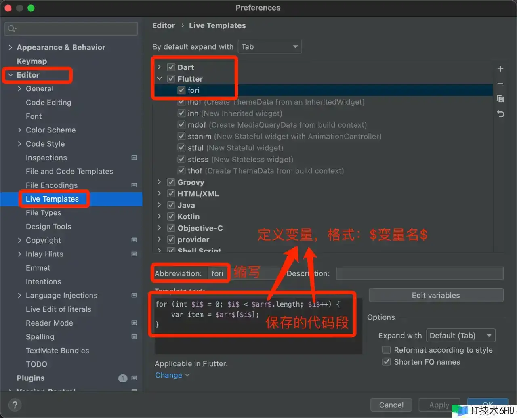517x418 pixels.
Task: Expand the Groovy template group
Action: pos(159,182)
